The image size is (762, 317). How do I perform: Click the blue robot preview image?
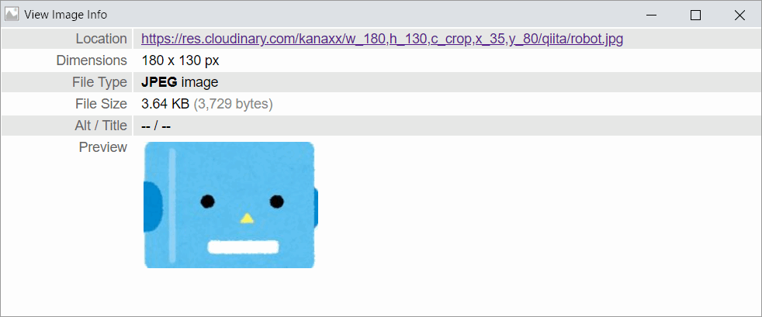click(230, 205)
